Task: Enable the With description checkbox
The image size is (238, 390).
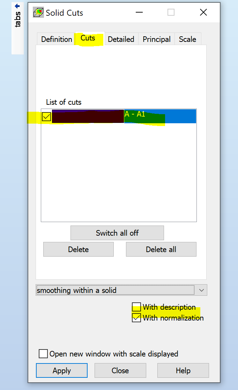Action: coord(136,307)
